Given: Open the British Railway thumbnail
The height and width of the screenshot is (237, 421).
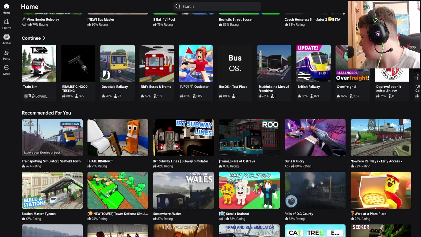Looking at the screenshot, I should (313, 63).
